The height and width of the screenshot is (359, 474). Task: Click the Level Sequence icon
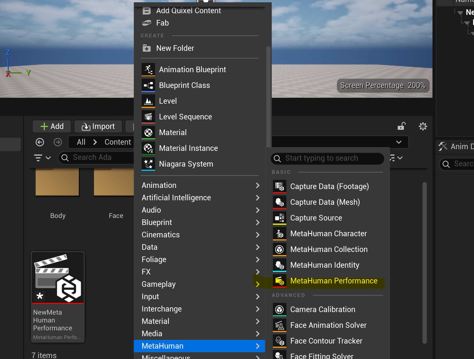click(x=148, y=117)
